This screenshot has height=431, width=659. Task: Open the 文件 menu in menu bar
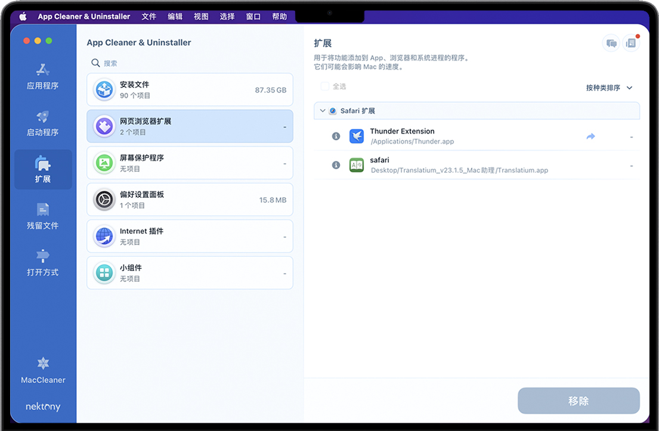[x=148, y=17]
